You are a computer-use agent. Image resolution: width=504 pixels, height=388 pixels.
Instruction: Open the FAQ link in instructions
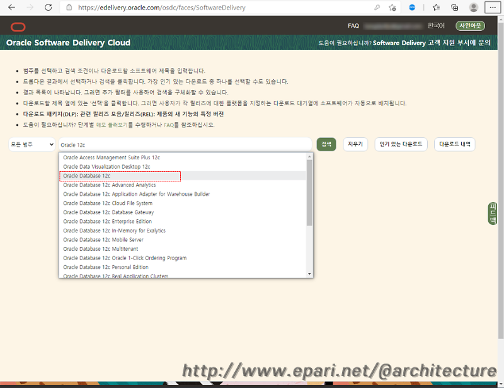(169, 125)
